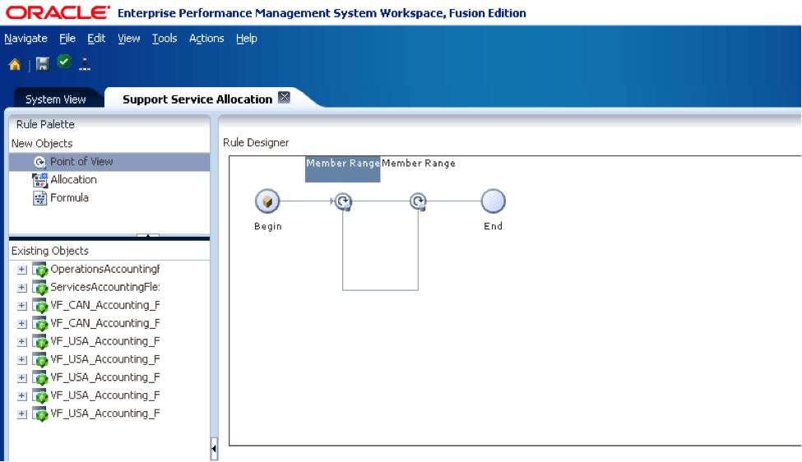Click the second VF_CAN_Accounting_F object icon
This screenshot has width=802, height=462.
tap(40, 324)
